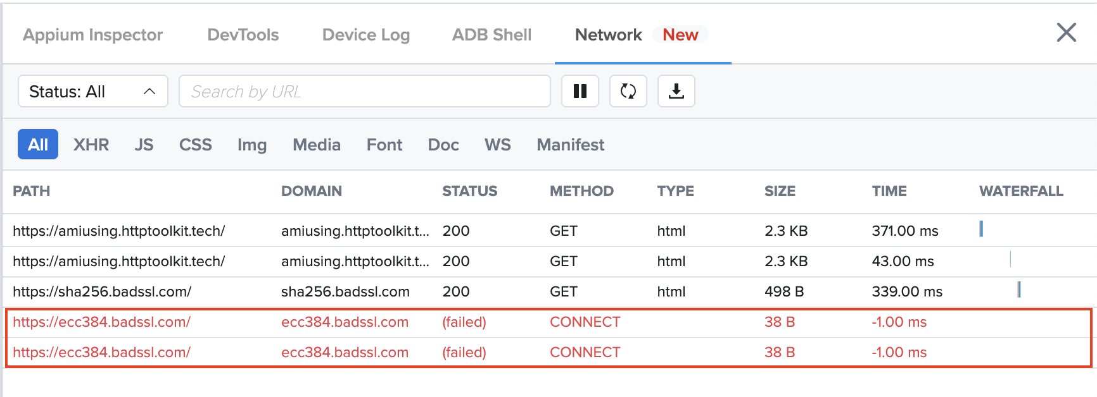This screenshot has width=1097, height=397.
Task: Filter requests by XHR
Action: 91,145
